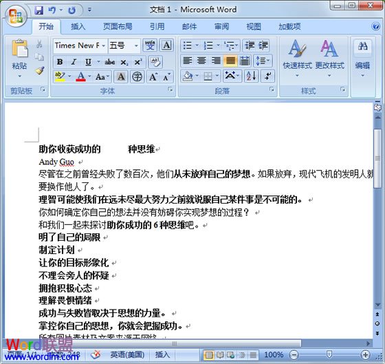Screen dimensions: 385x364
Task: Increase paragraph indent
Action: pyautogui.click(x=263, y=45)
